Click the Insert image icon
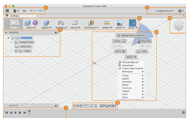The height and width of the screenshot is (121, 189). pos(120,23)
